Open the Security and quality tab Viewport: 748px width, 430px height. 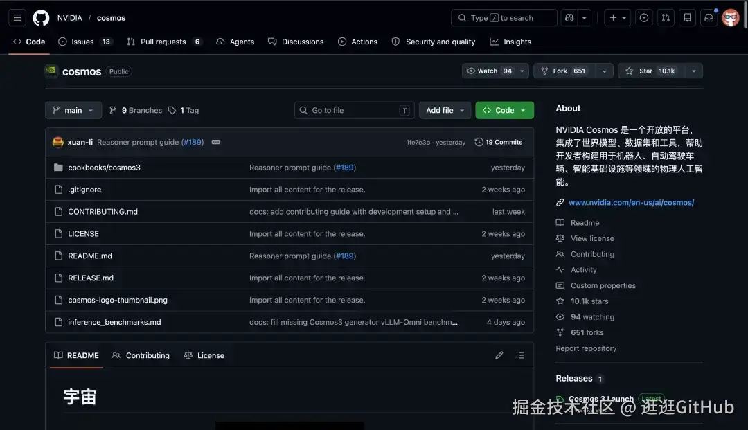(434, 42)
